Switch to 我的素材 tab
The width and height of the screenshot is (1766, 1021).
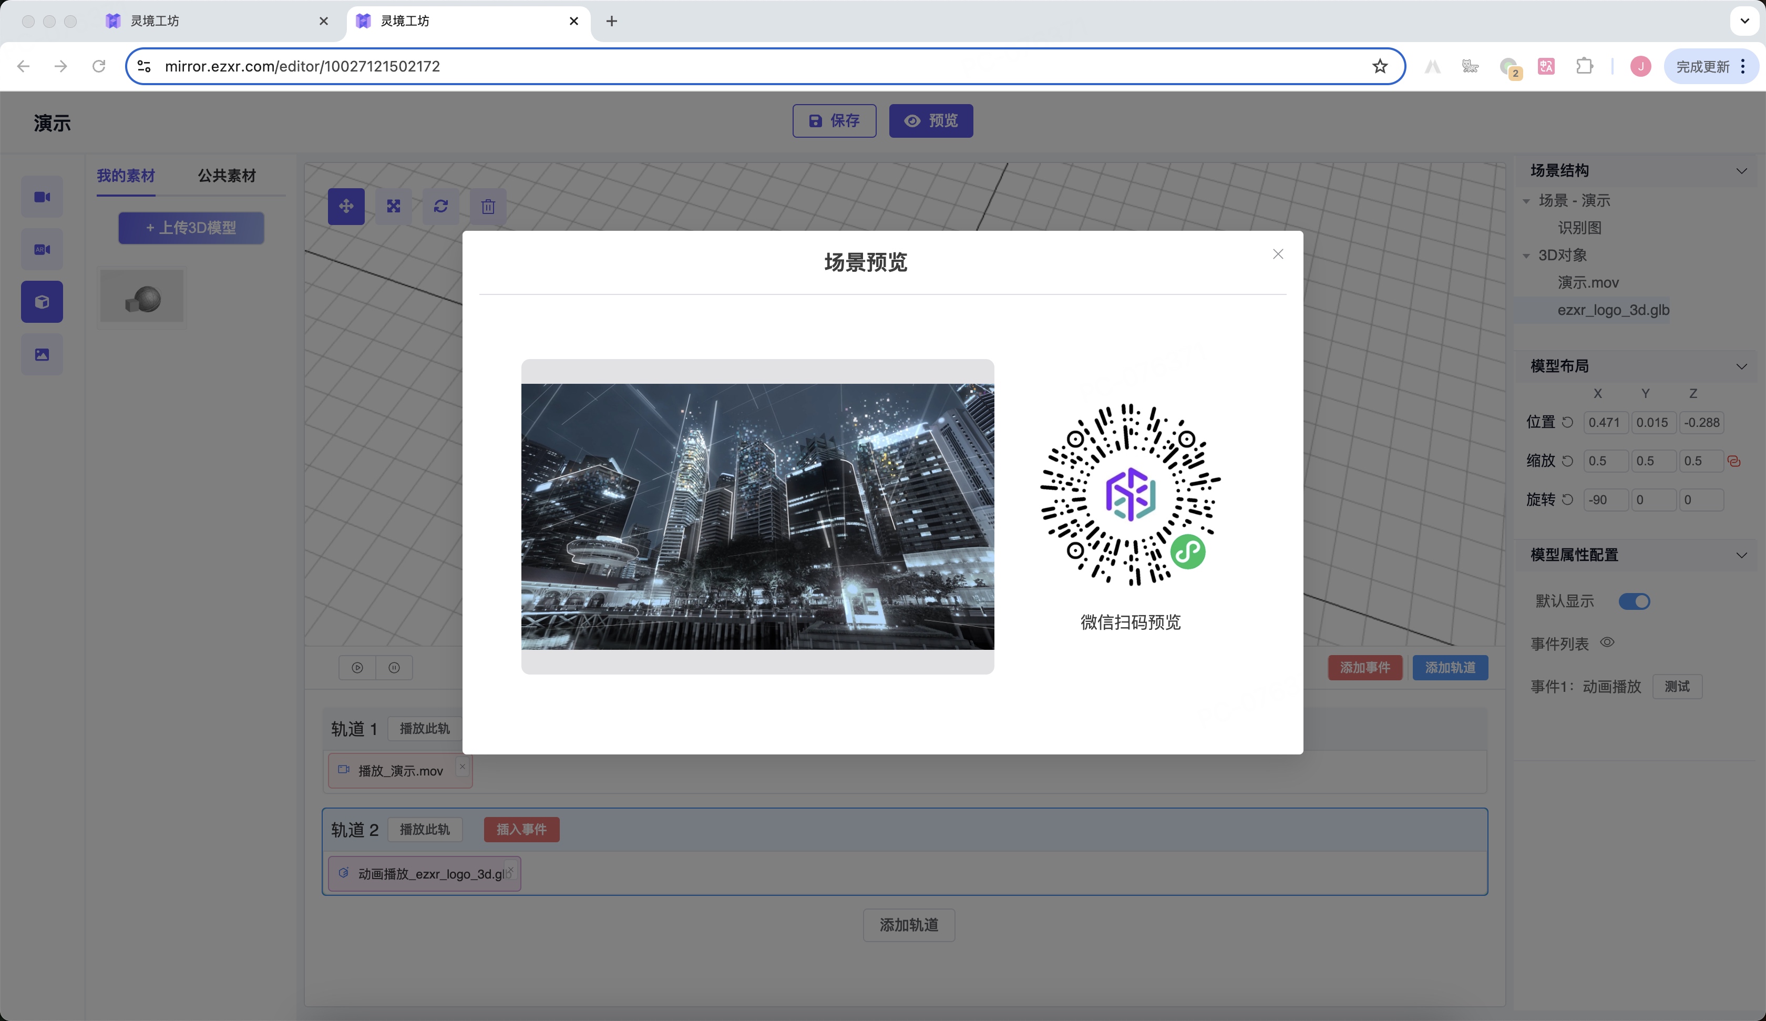point(126,175)
